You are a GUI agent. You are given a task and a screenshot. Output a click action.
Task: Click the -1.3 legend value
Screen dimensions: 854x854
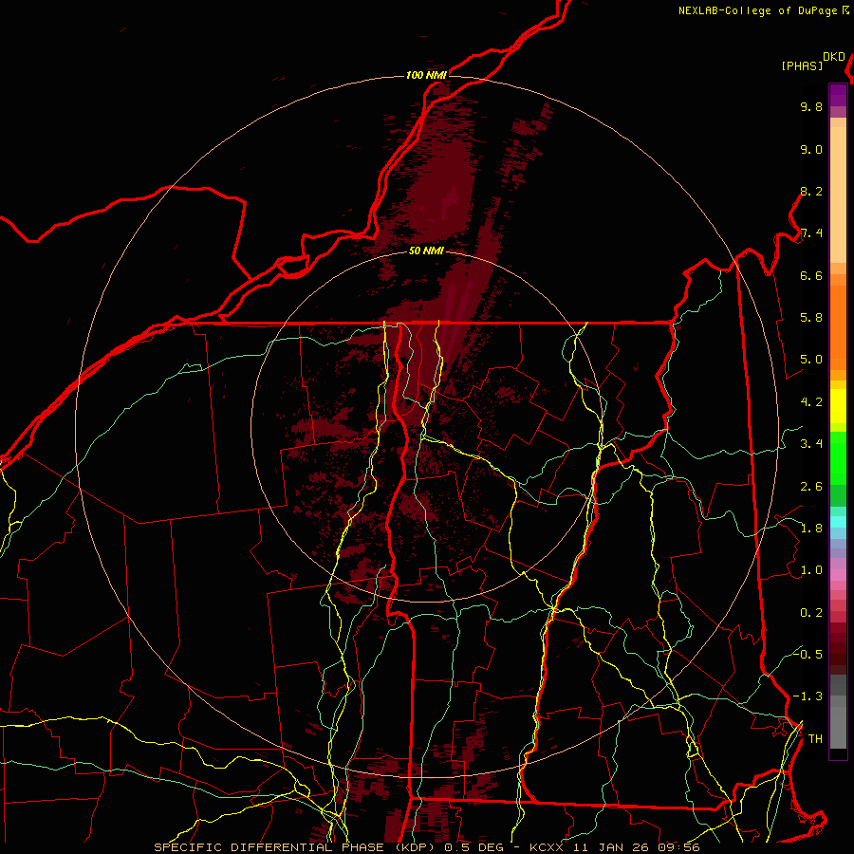pos(808,696)
